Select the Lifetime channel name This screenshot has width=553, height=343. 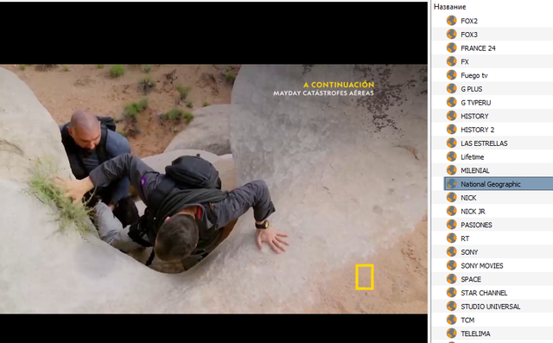tap(473, 157)
